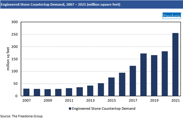Click the y-axis value 250
This screenshot has width=183, height=120.
point(15,34)
